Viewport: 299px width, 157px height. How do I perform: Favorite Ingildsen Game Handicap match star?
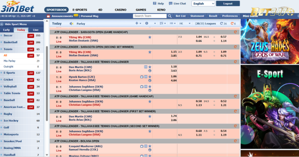150,102
